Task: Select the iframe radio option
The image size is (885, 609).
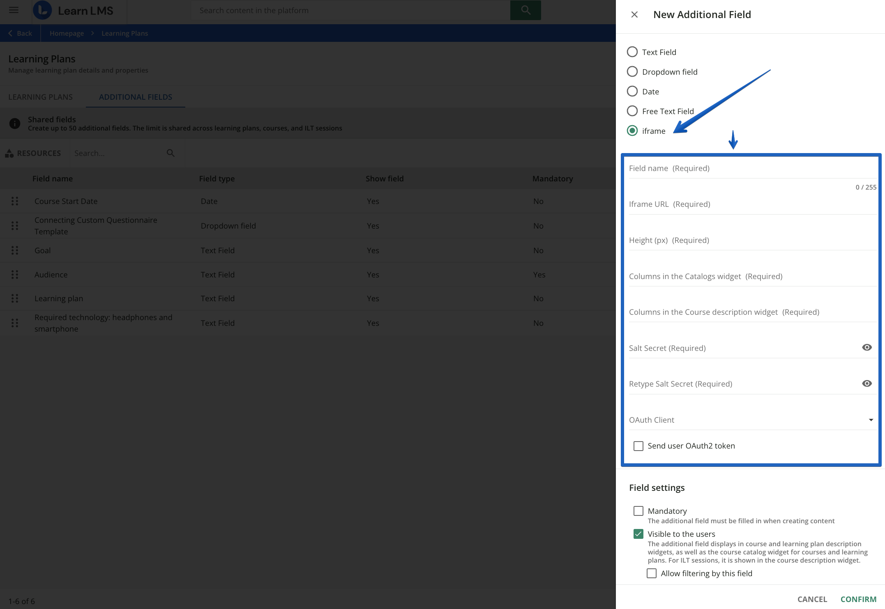Action: [x=632, y=131]
